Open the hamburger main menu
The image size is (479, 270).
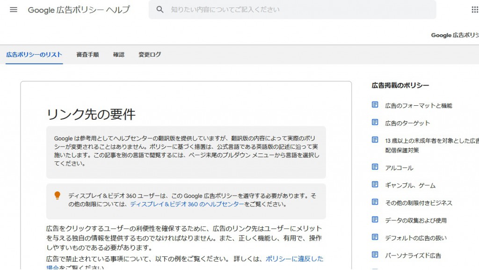coord(14,9)
